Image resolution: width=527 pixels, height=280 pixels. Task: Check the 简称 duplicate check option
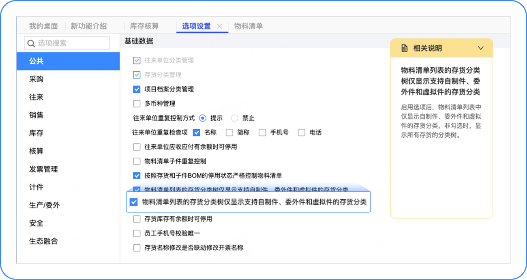pyautogui.click(x=229, y=133)
